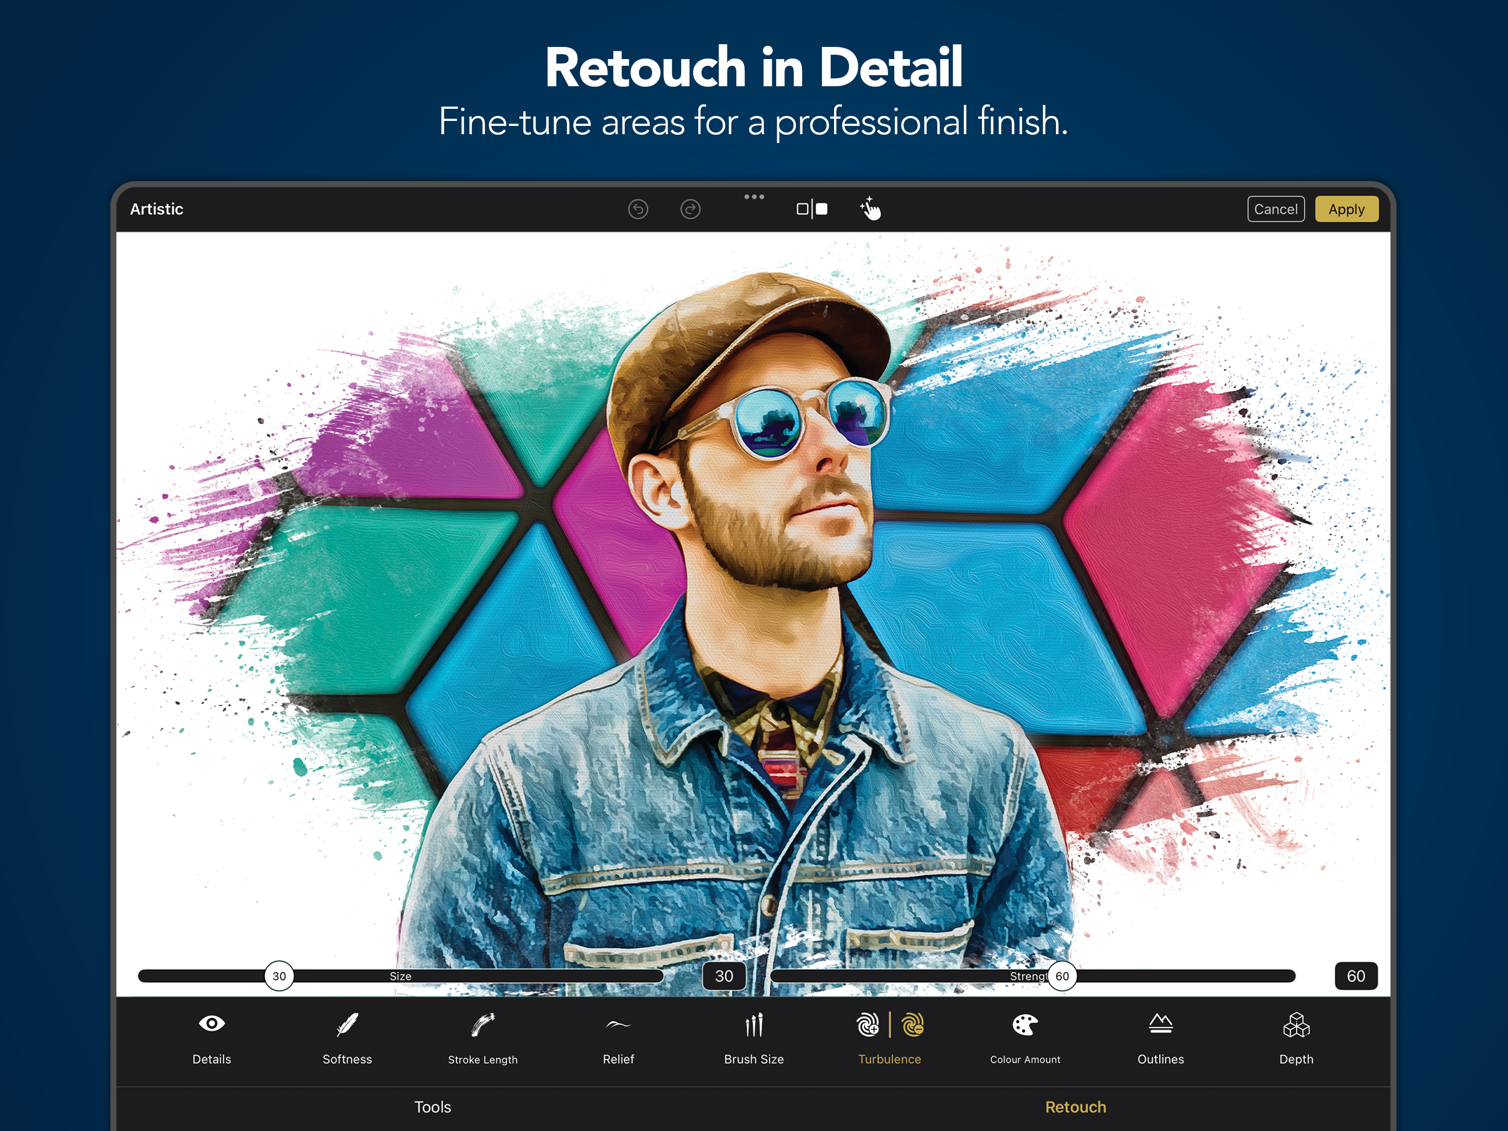
Task: Switch to the Retouch tab
Action: click(1075, 1107)
